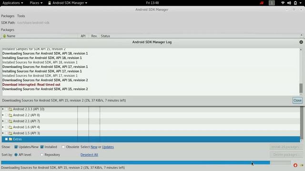The height and width of the screenshot is (171, 305).
Task: Open the Android SDK Manager app menu
Action: click(x=68, y=3)
